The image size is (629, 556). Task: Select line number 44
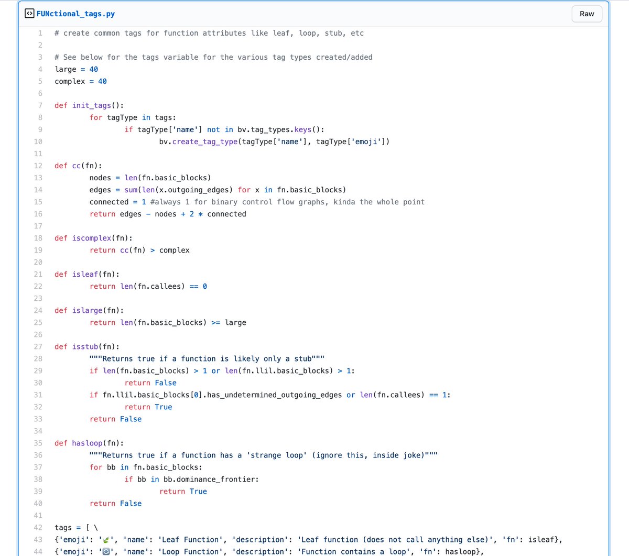click(x=38, y=551)
